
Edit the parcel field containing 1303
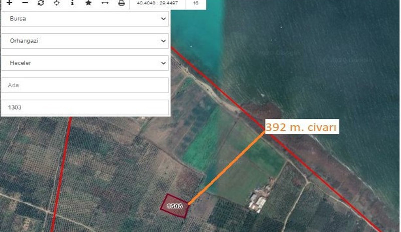[85, 107]
